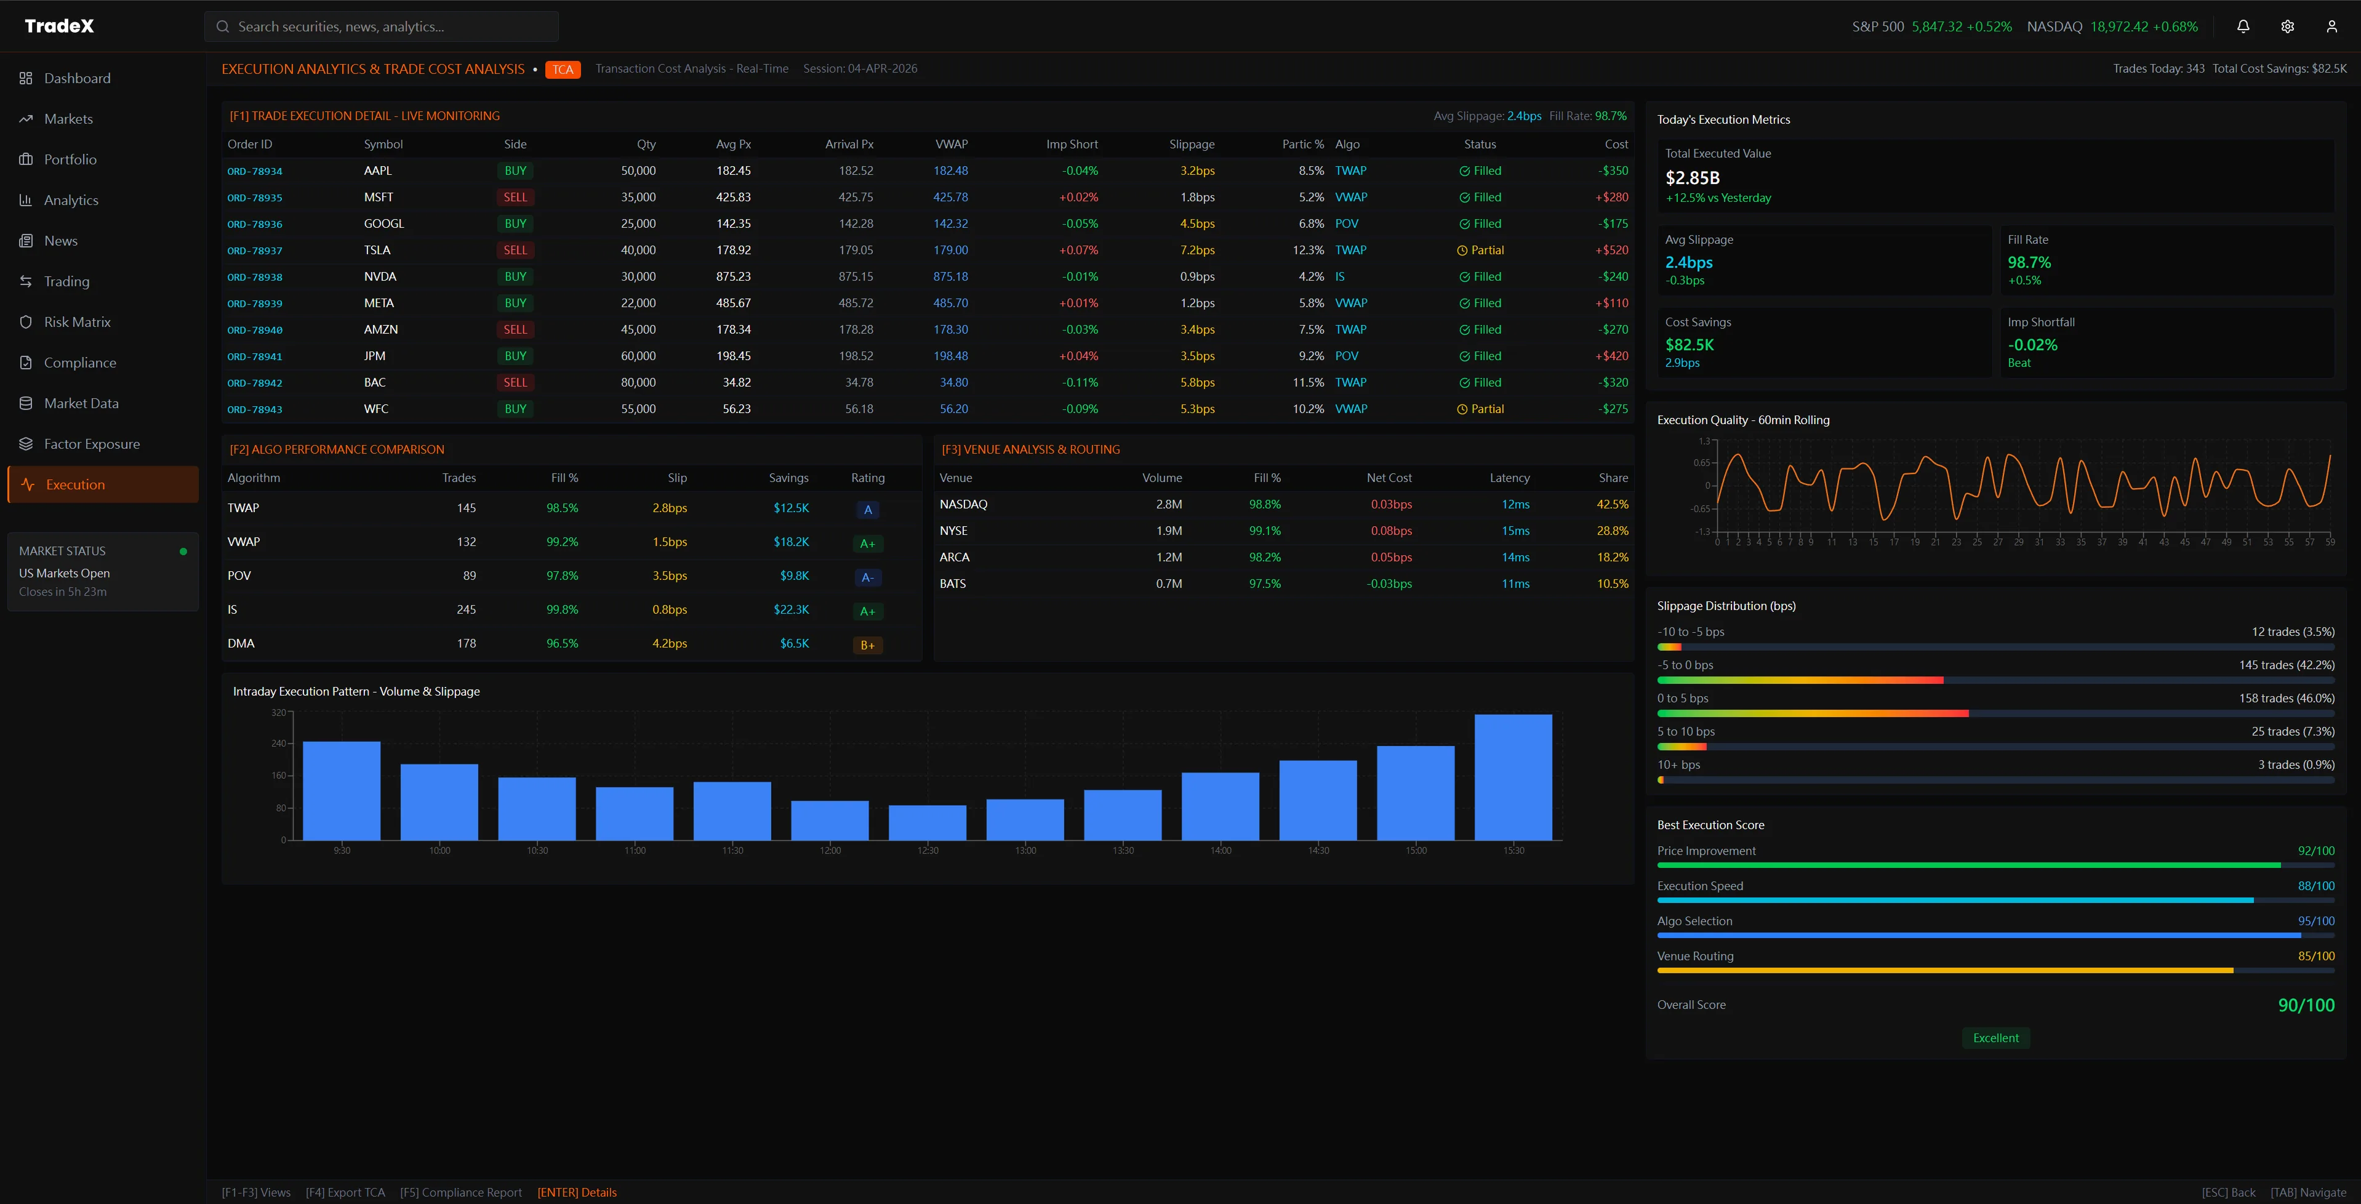
Task: Open the settings gear
Action: click(x=2287, y=26)
